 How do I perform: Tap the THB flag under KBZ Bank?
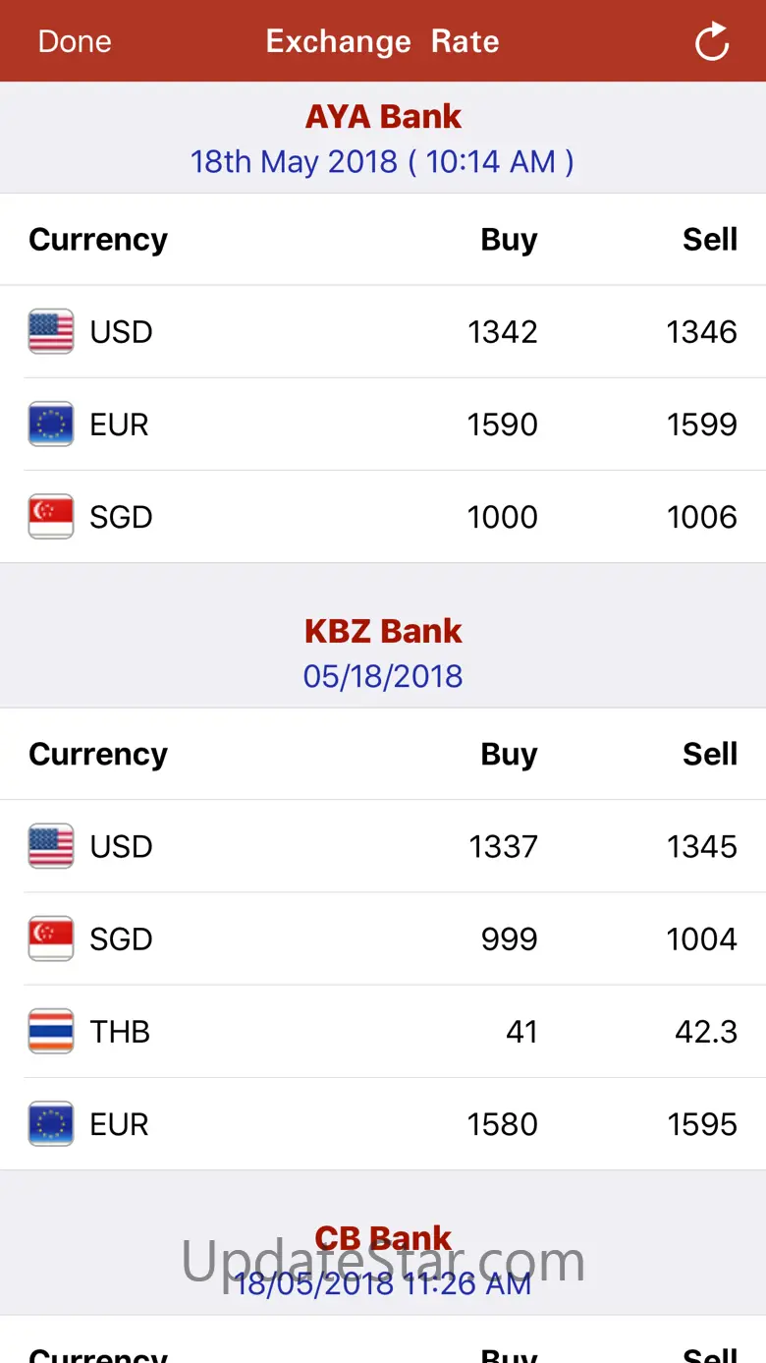(x=51, y=1032)
